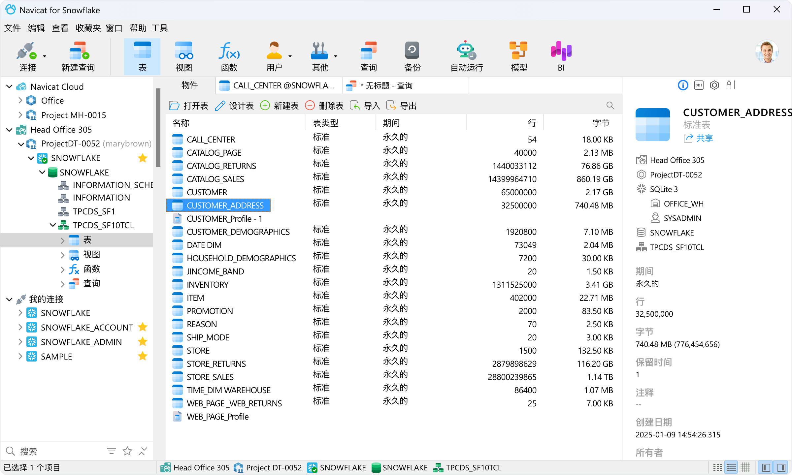Open the 备份 backup toolbar icon
This screenshot has width=792, height=475.
pyautogui.click(x=412, y=56)
